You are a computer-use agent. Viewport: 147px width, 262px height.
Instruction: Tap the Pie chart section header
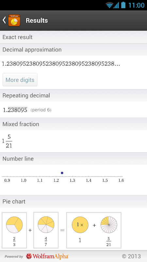tap(73, 201)
